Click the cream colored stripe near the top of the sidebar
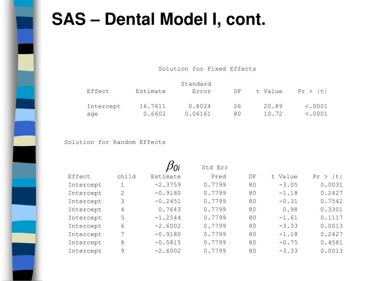This screenshot has width=374, height=281. pyautogui.click(x=26, y=62)
